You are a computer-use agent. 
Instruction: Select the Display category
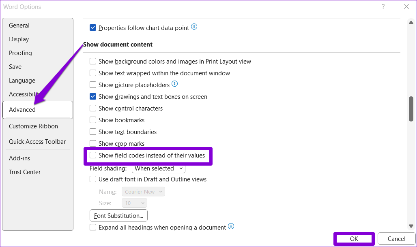click(x=19, y=39)
